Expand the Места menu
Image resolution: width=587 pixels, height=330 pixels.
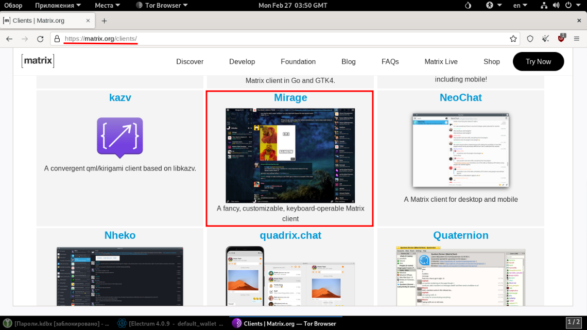(x=107, y=5)
